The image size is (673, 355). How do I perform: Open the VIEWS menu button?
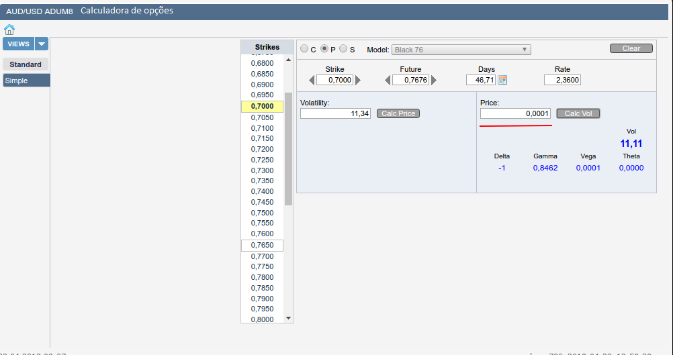click(18, 44)
